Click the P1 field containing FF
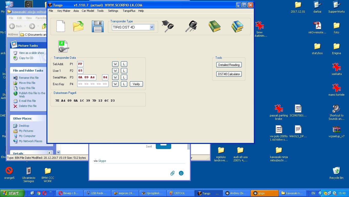The width and height of the screenshot is (349, 197). coord(80,64)
